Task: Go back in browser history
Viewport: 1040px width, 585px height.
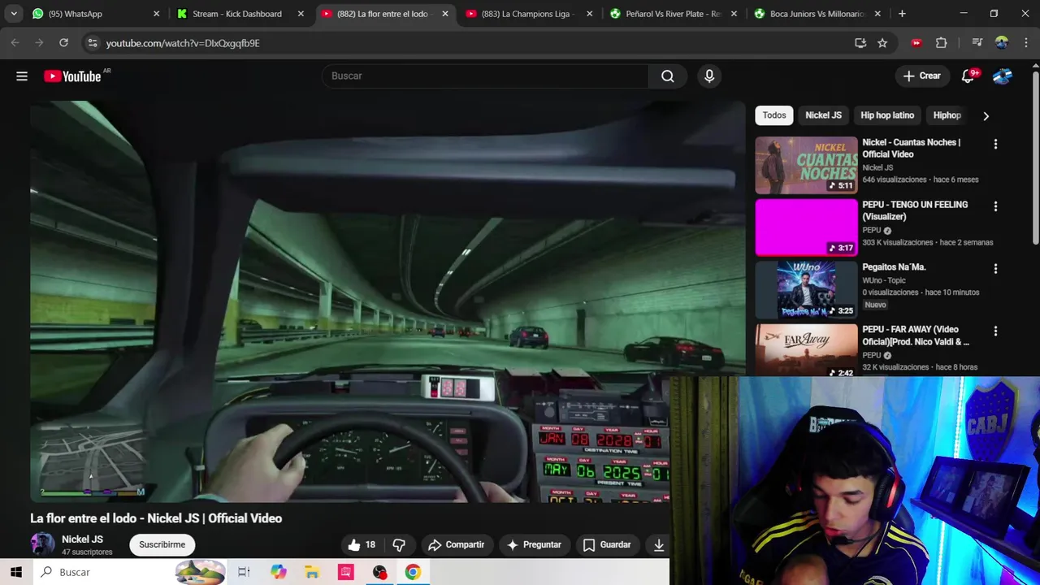Action: (x=15, y=43)
